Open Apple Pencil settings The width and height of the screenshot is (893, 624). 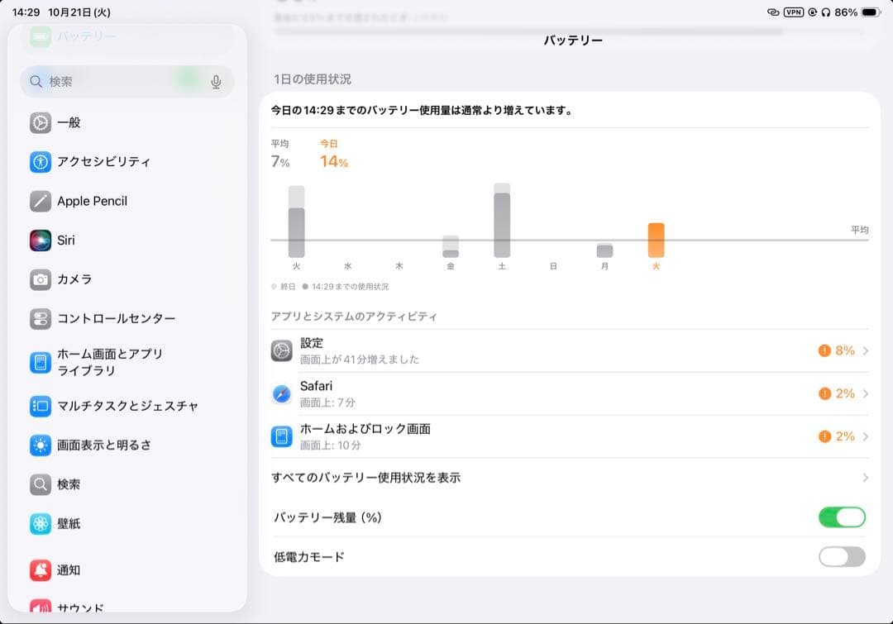pos(91,201)
